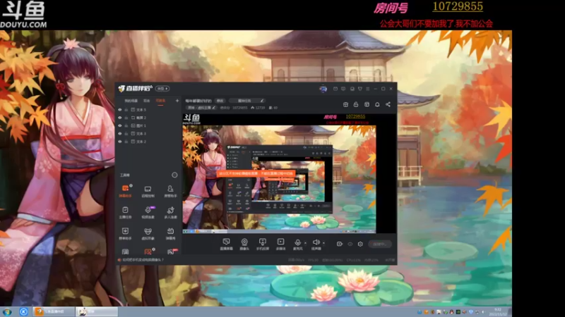Edit the task pill with pencil in header
565x317 pixels.
[x=247, y=101]
